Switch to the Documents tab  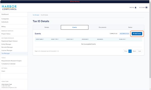coord(102,27)
